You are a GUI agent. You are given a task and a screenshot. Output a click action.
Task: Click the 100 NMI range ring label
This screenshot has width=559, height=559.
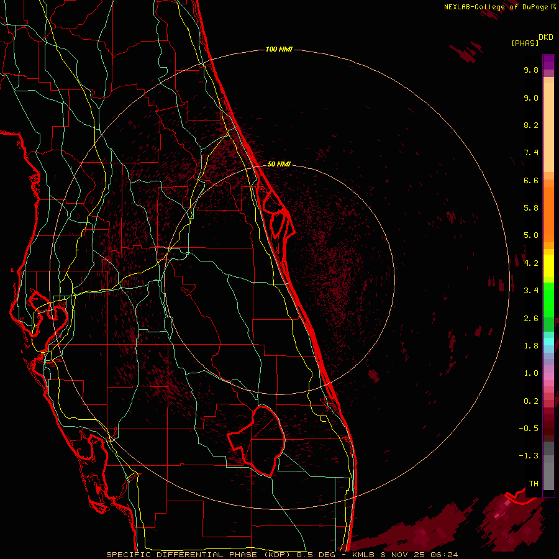[x=279, y=49]
